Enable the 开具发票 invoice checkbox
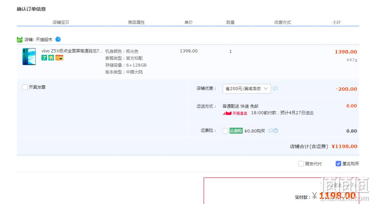This screenshot has width=372, height=204. click(25, 87)
